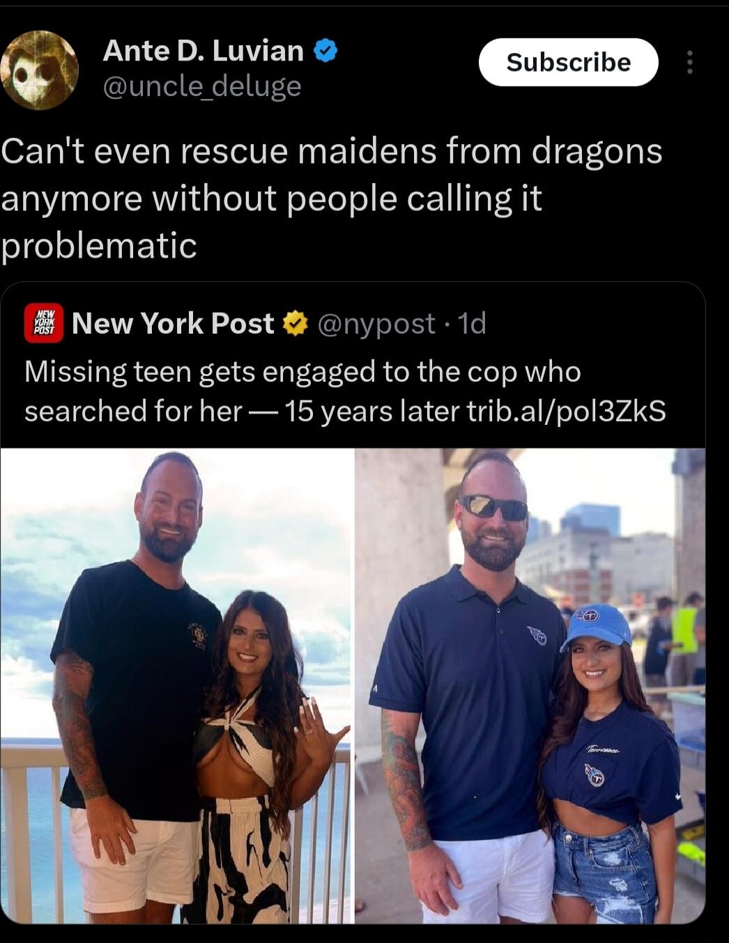Open Ante D. Luvian's profile avatar
Screen dimensions: 729x943
[x=38, y=70]
